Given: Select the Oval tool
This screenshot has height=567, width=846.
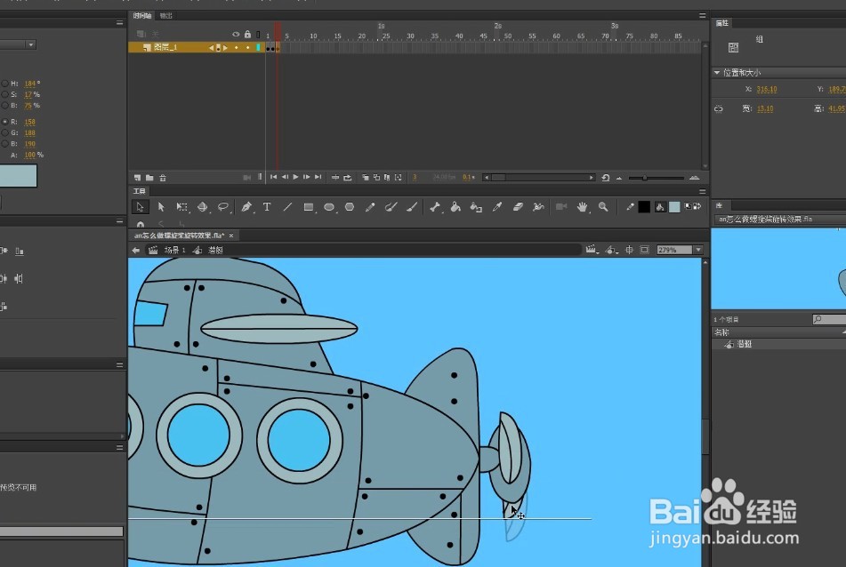Looking at the screenshot, I should pos(329,207).
